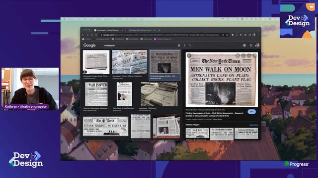Screen dimensions: 318x178
Task: Click the Learn More copyright link
Action: click(218, 119)
